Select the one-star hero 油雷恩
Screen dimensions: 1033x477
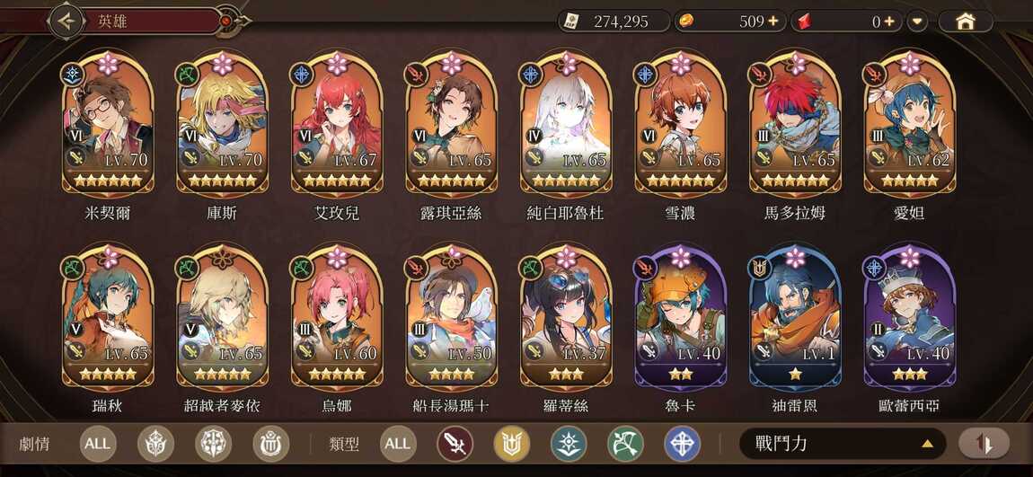click(x=795, y=318)
